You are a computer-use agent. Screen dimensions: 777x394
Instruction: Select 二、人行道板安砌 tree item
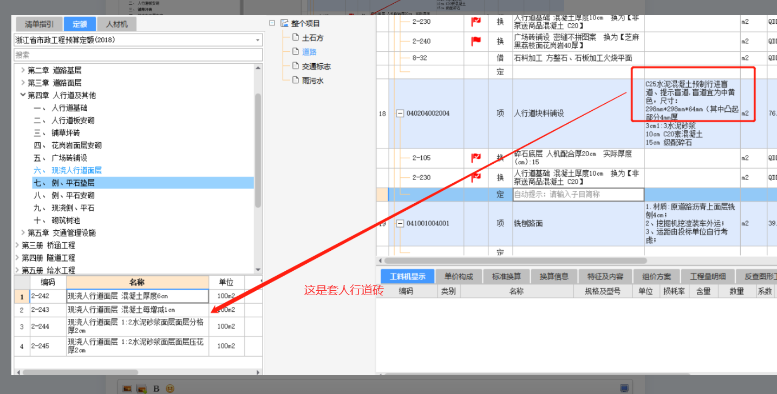[64, 121]
